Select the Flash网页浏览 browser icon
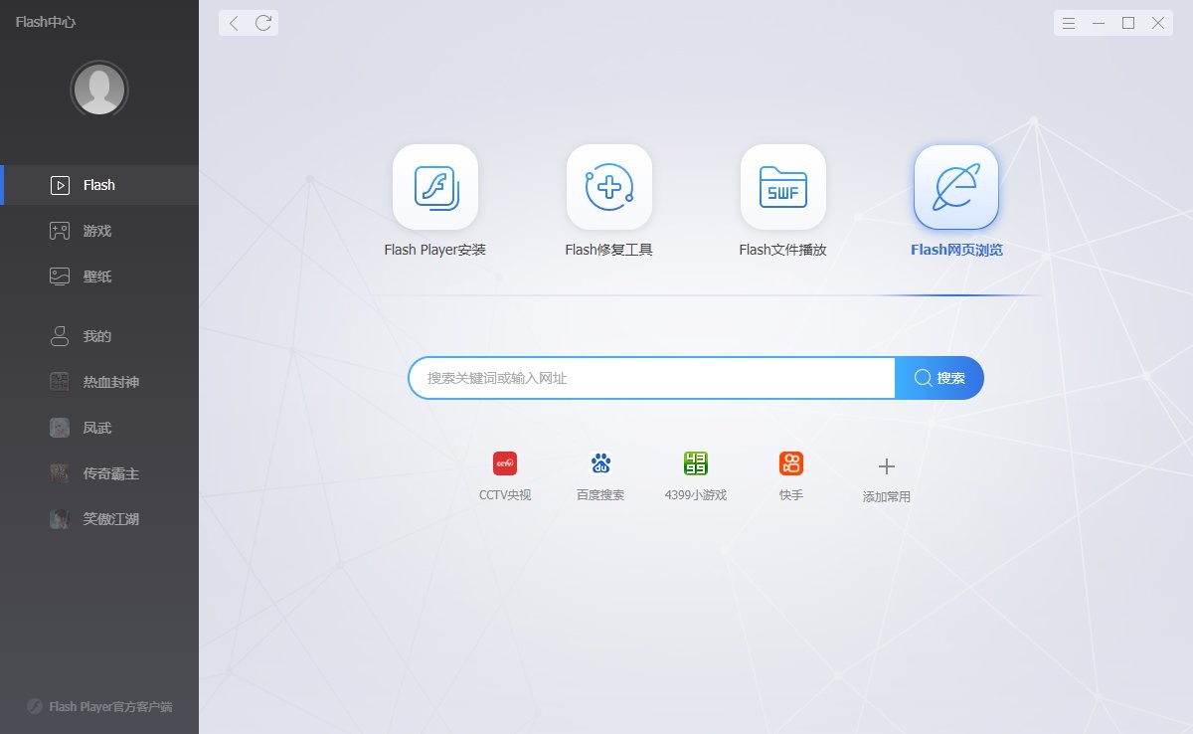Screen dimensions: 1193x734 click(955, 187)
